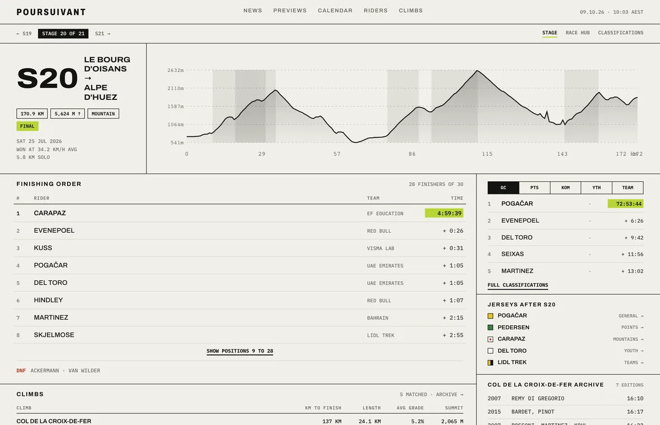
Task: Click the Mountain stage type tag
Action: (x=103, y=114)
